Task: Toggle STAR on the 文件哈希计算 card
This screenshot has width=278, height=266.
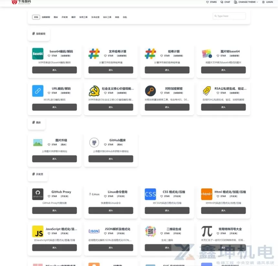Action: click(109, 56)
